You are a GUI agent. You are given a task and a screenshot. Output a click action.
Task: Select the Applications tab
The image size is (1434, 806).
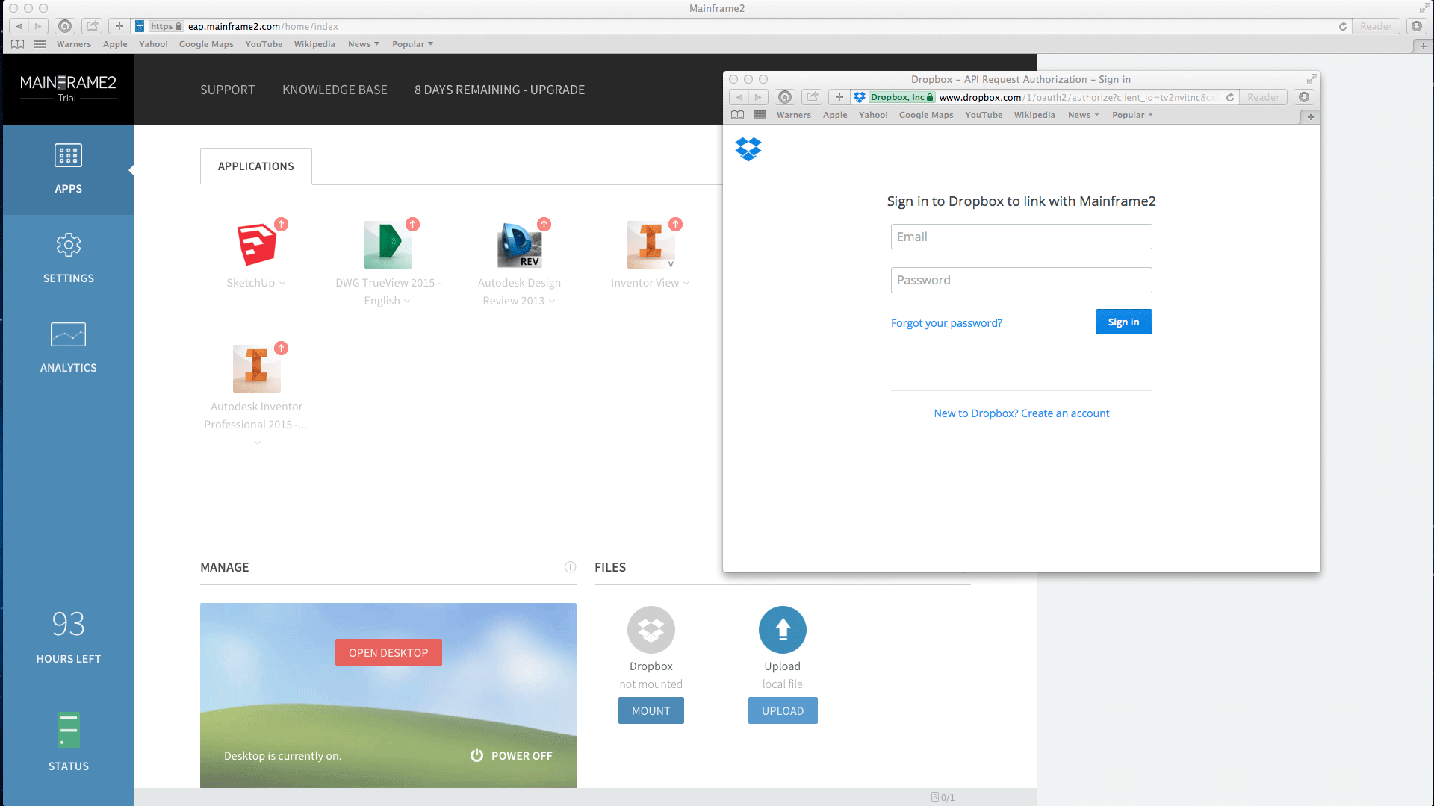(255, 166)
